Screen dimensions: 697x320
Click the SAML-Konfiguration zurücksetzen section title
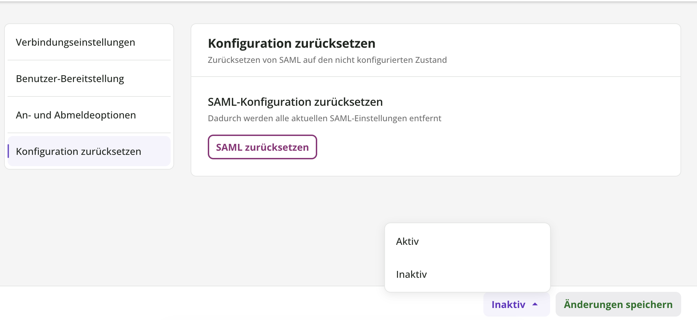[295, 102]
